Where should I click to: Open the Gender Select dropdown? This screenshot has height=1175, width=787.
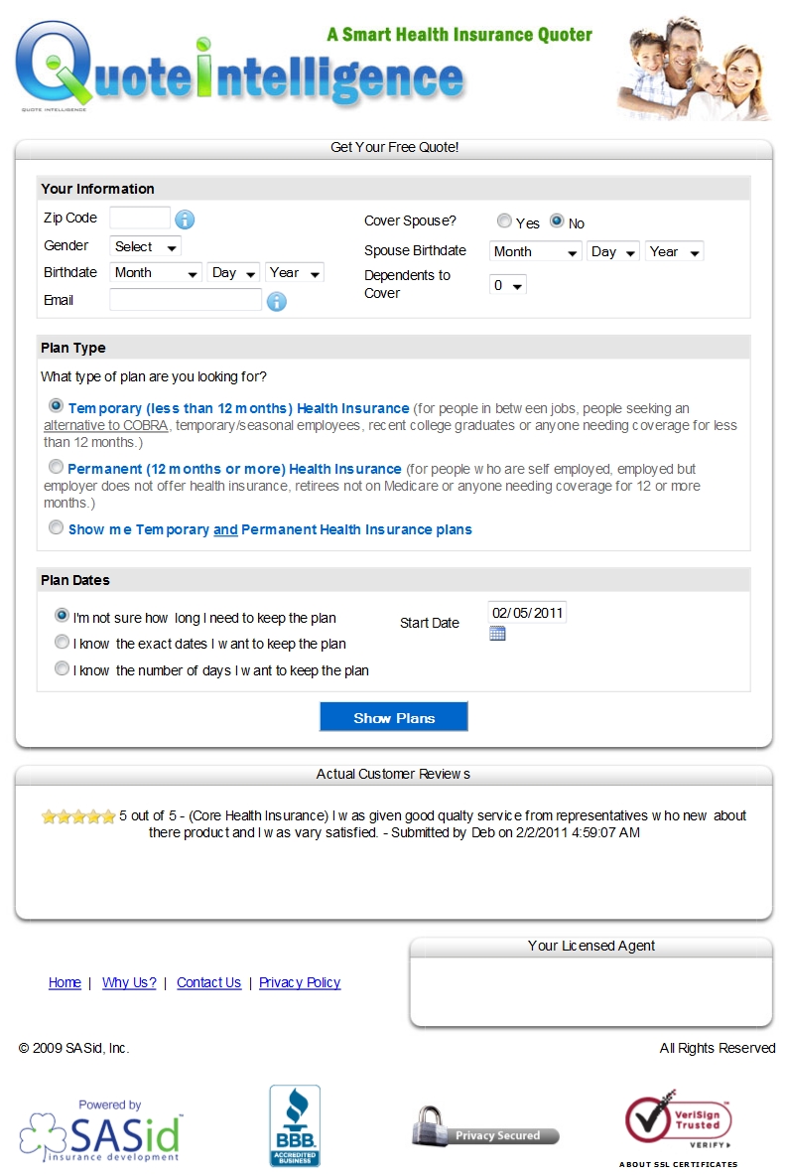coord(145,246)
